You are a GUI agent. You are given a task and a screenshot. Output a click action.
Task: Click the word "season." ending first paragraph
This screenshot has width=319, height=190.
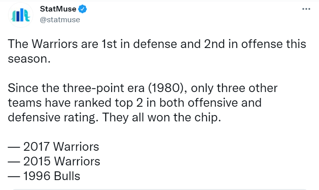(29, 59)
